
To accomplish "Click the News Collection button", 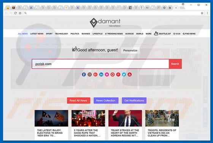I will (106, 100).
